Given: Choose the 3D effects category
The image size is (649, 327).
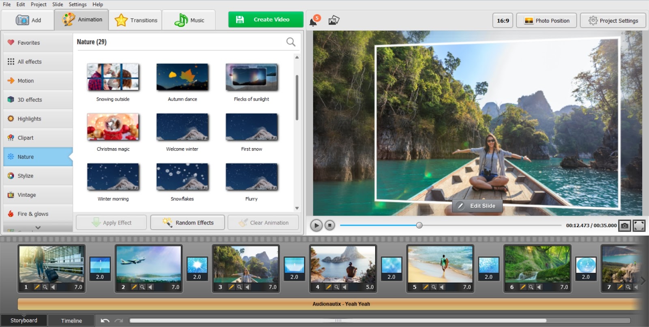Looking at the screenshot, I should click(x=38, y=100).
